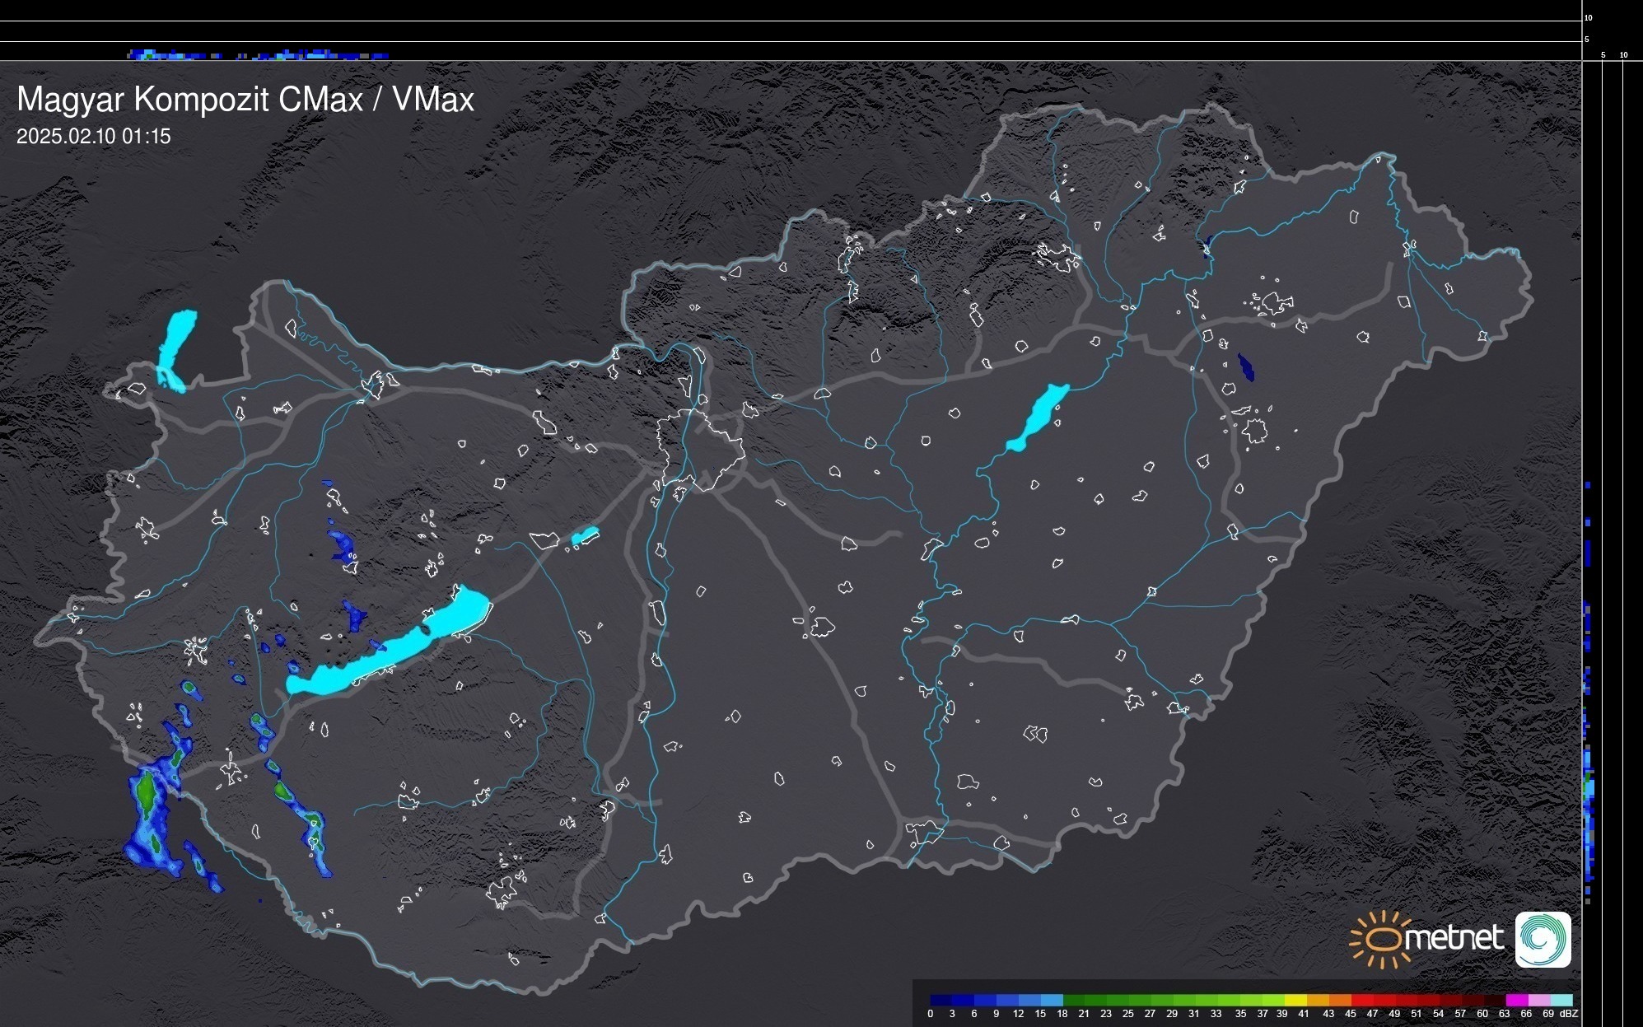Click the Budapest city outline
Viewport: 1643px width, 1027px height.
700,449
